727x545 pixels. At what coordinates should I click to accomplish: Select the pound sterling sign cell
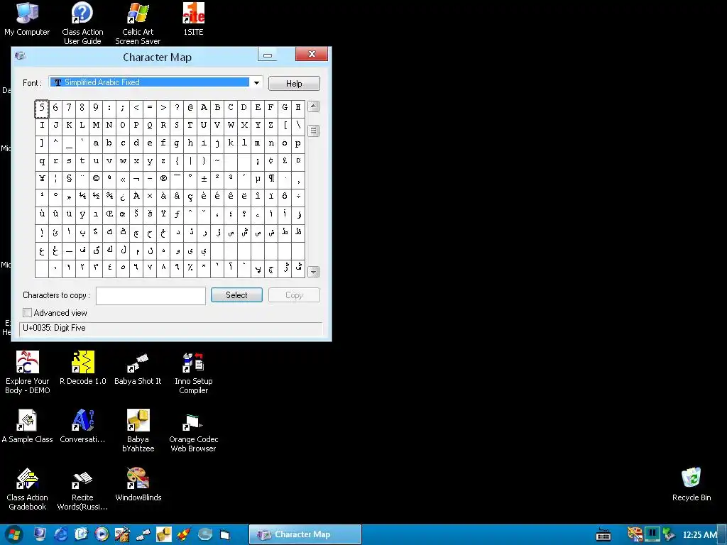(285, 162)
